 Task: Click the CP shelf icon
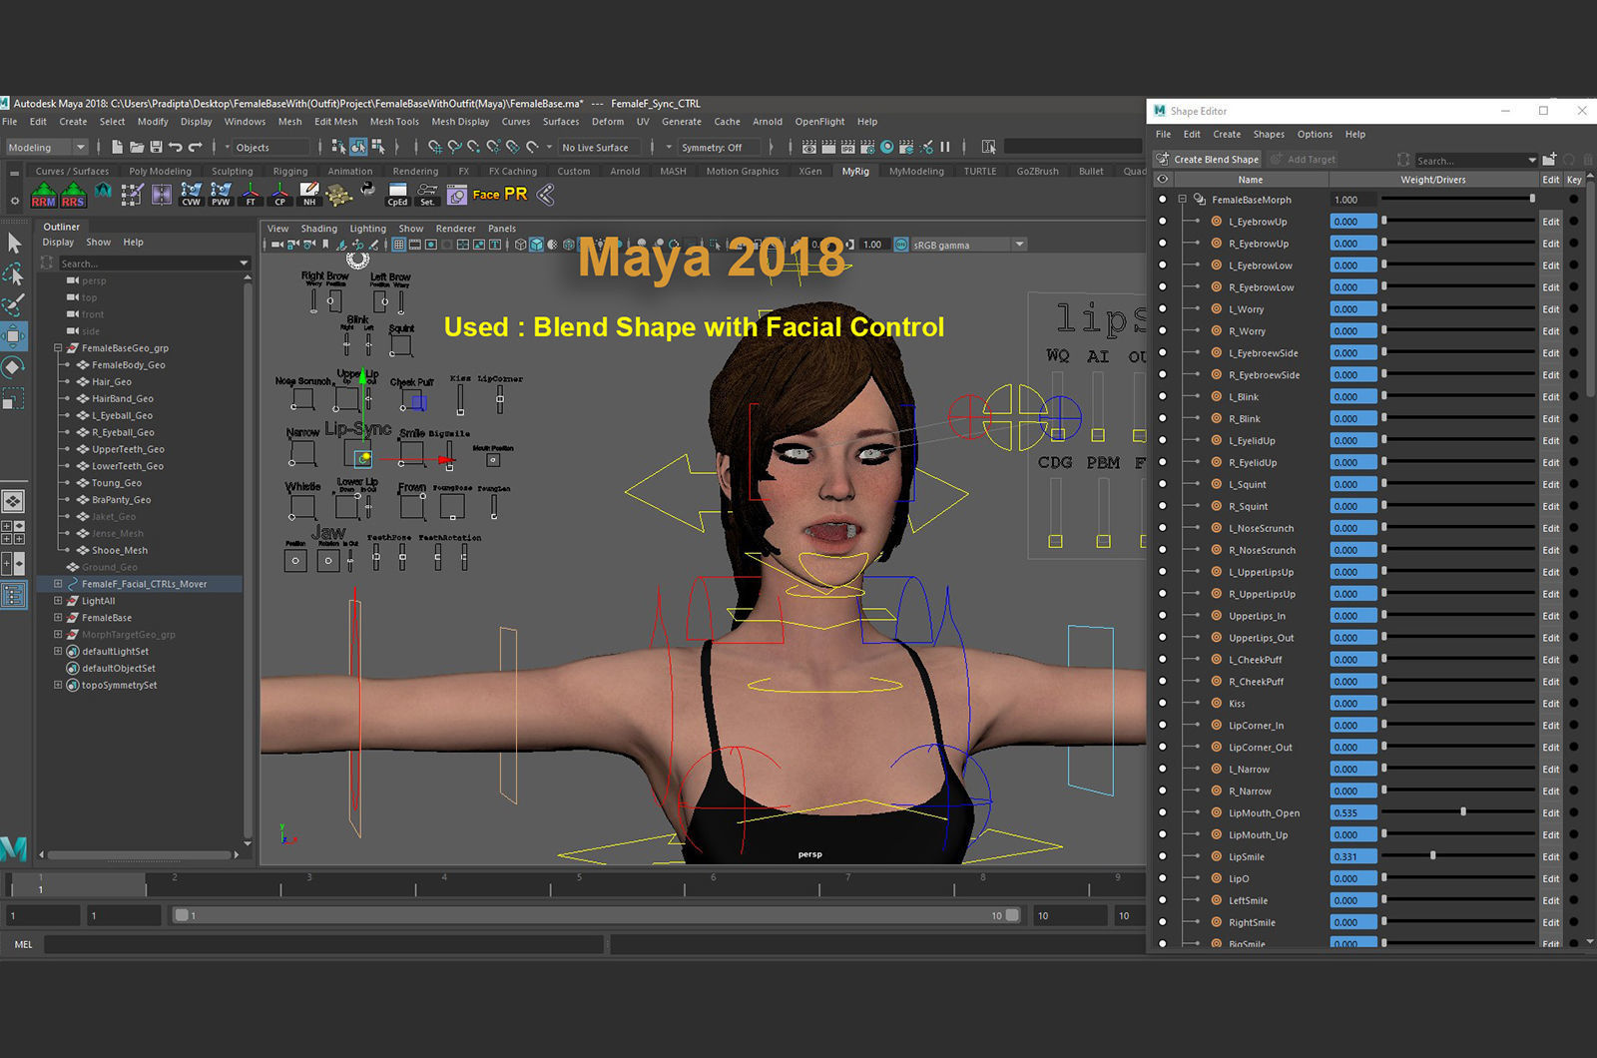[280, 194]
